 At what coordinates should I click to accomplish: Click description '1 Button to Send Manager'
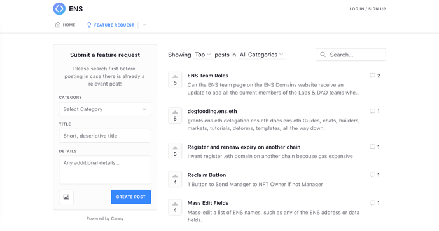coord(255,184)
